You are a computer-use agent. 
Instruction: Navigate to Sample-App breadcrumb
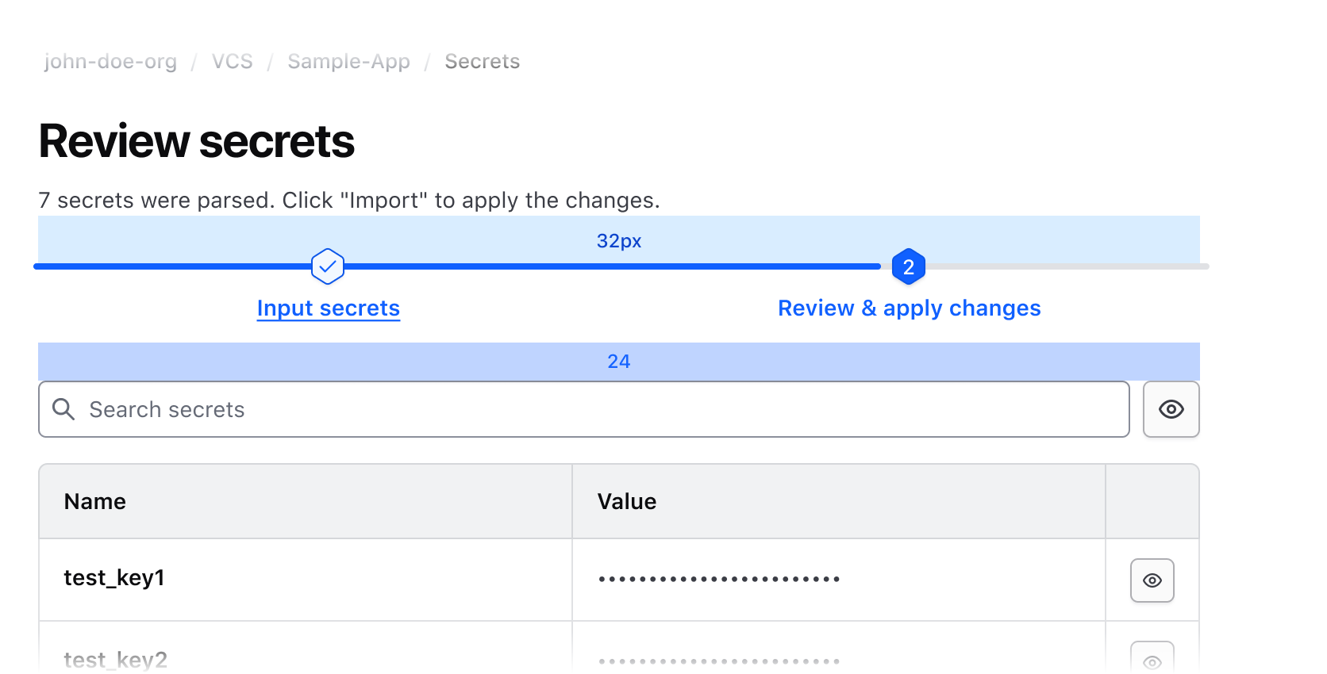348,61
